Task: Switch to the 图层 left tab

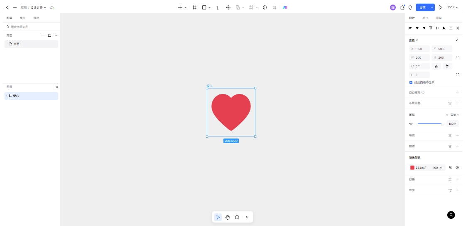Action: pos(9,18)
